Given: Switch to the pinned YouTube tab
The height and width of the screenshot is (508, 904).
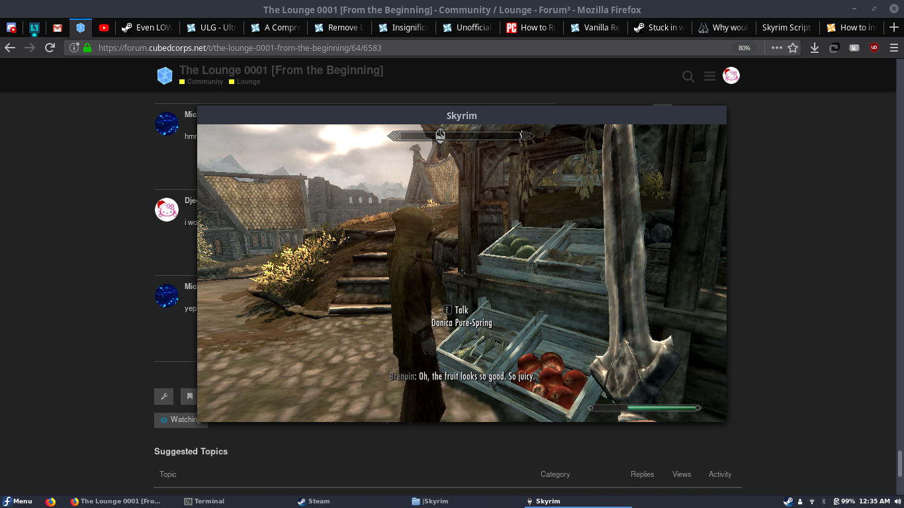Looking at the screenshot, I should click(x=104, y=28).
